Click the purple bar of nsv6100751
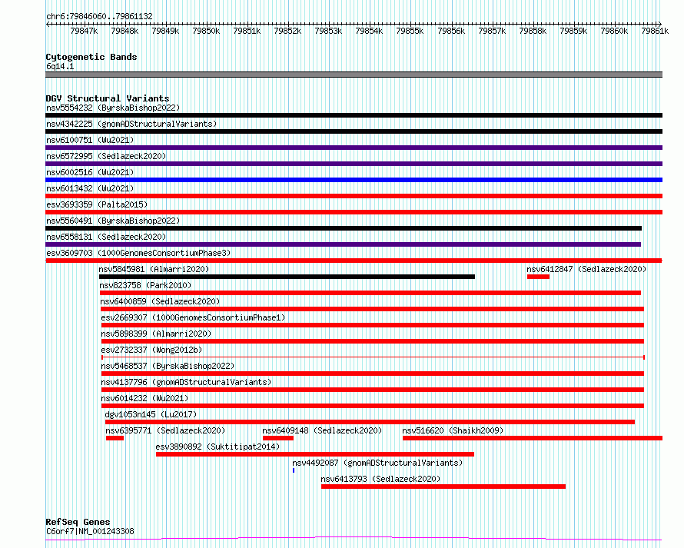Image resolution: width=684 pixels, height=548 pixels. [354, 148]
